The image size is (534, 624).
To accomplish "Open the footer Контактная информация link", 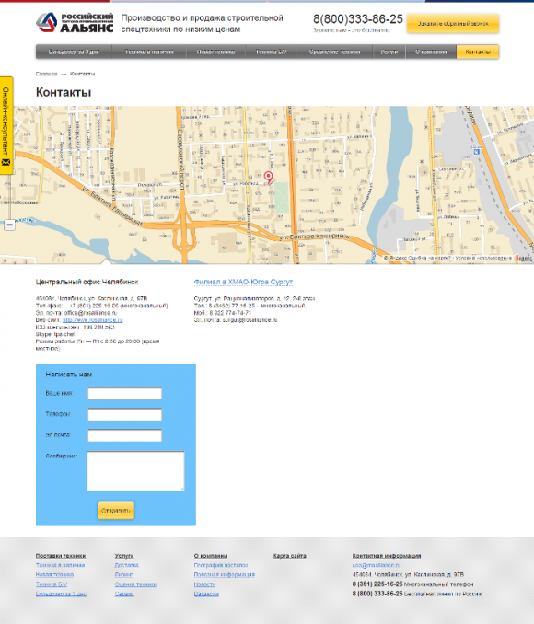I will coord(387,556).
